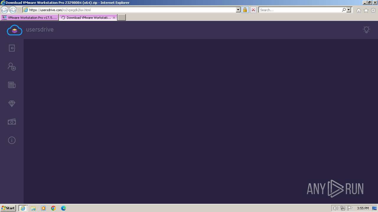Open the sign-up user icon in sidebar

click(12, 67)
